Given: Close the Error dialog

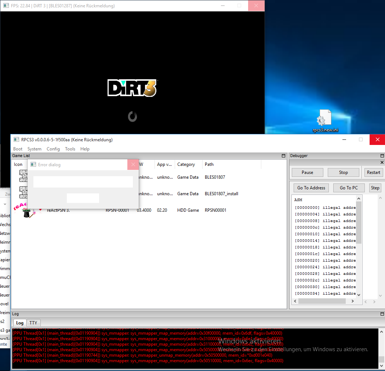Looking at the screenshot, I should click(133, 165).
